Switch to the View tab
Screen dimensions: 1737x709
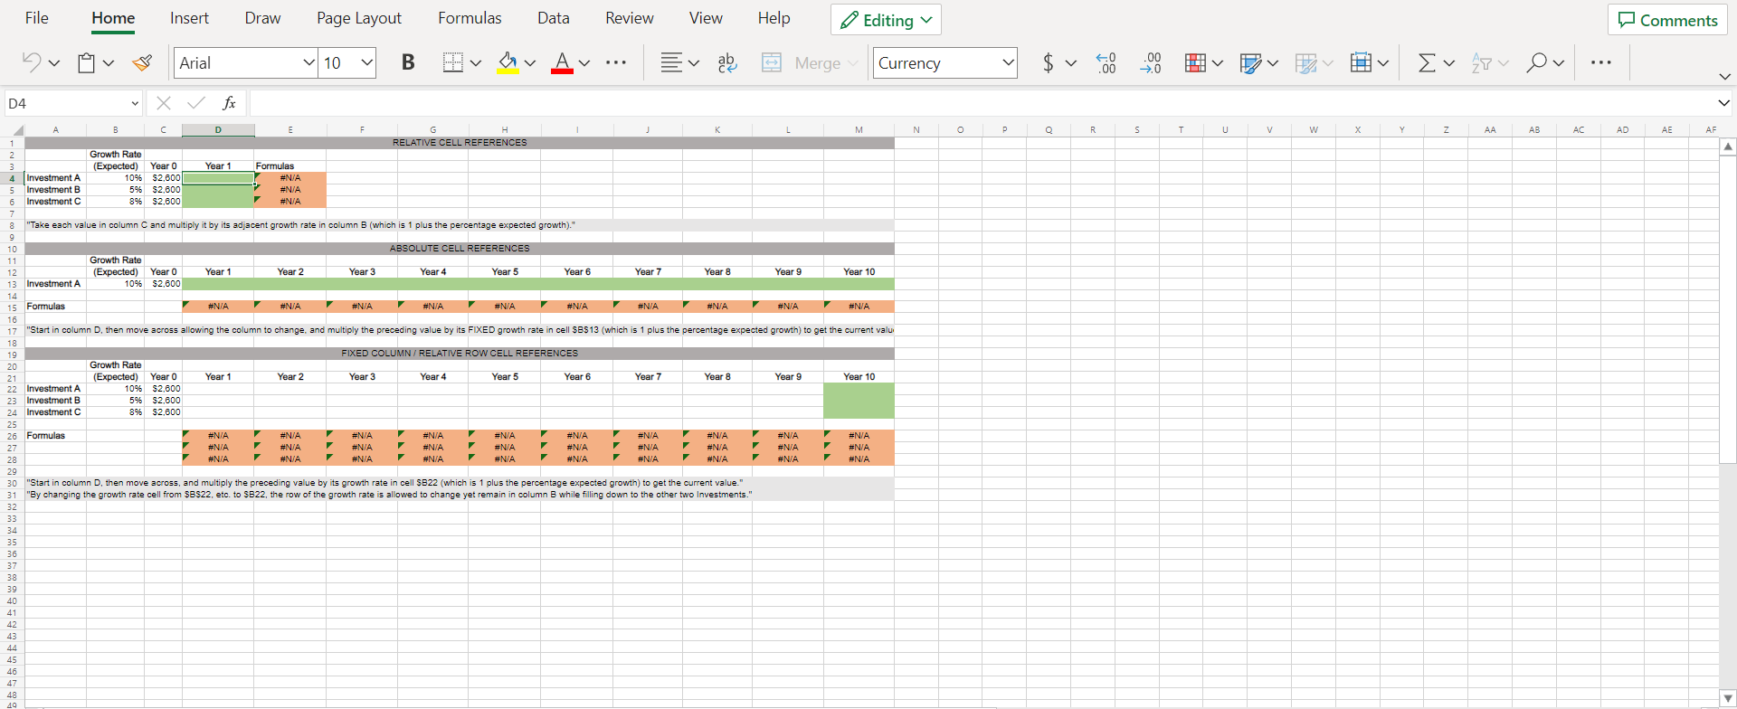click(706, 18)
